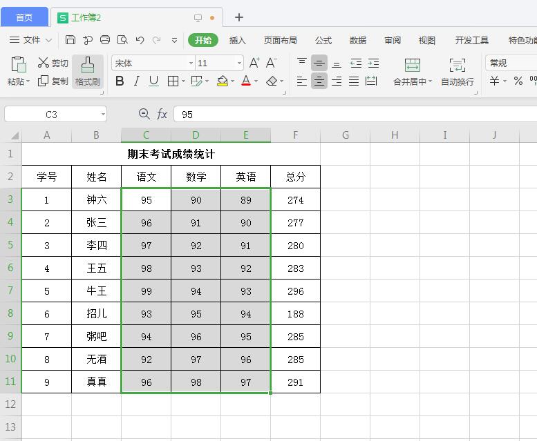Click the currency yen format icon
This screenshot has width=537, height=441.
(494, 81)
